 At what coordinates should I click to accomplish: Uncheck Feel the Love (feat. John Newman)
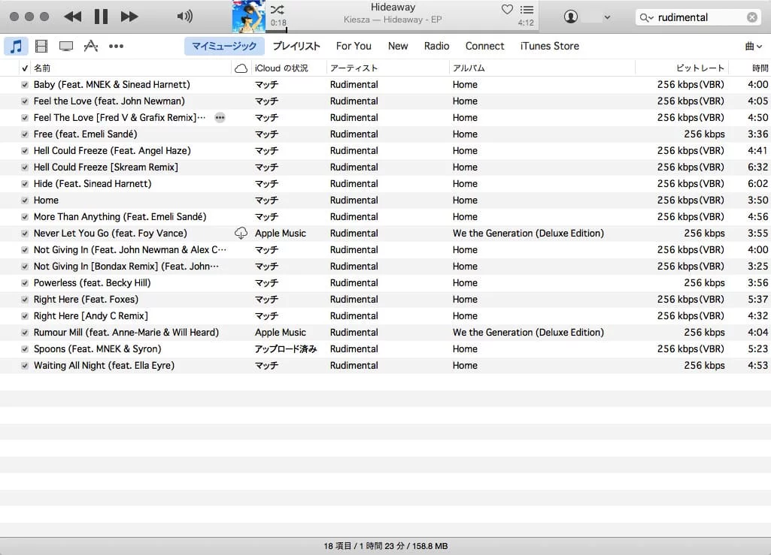[x=25, y=101]
